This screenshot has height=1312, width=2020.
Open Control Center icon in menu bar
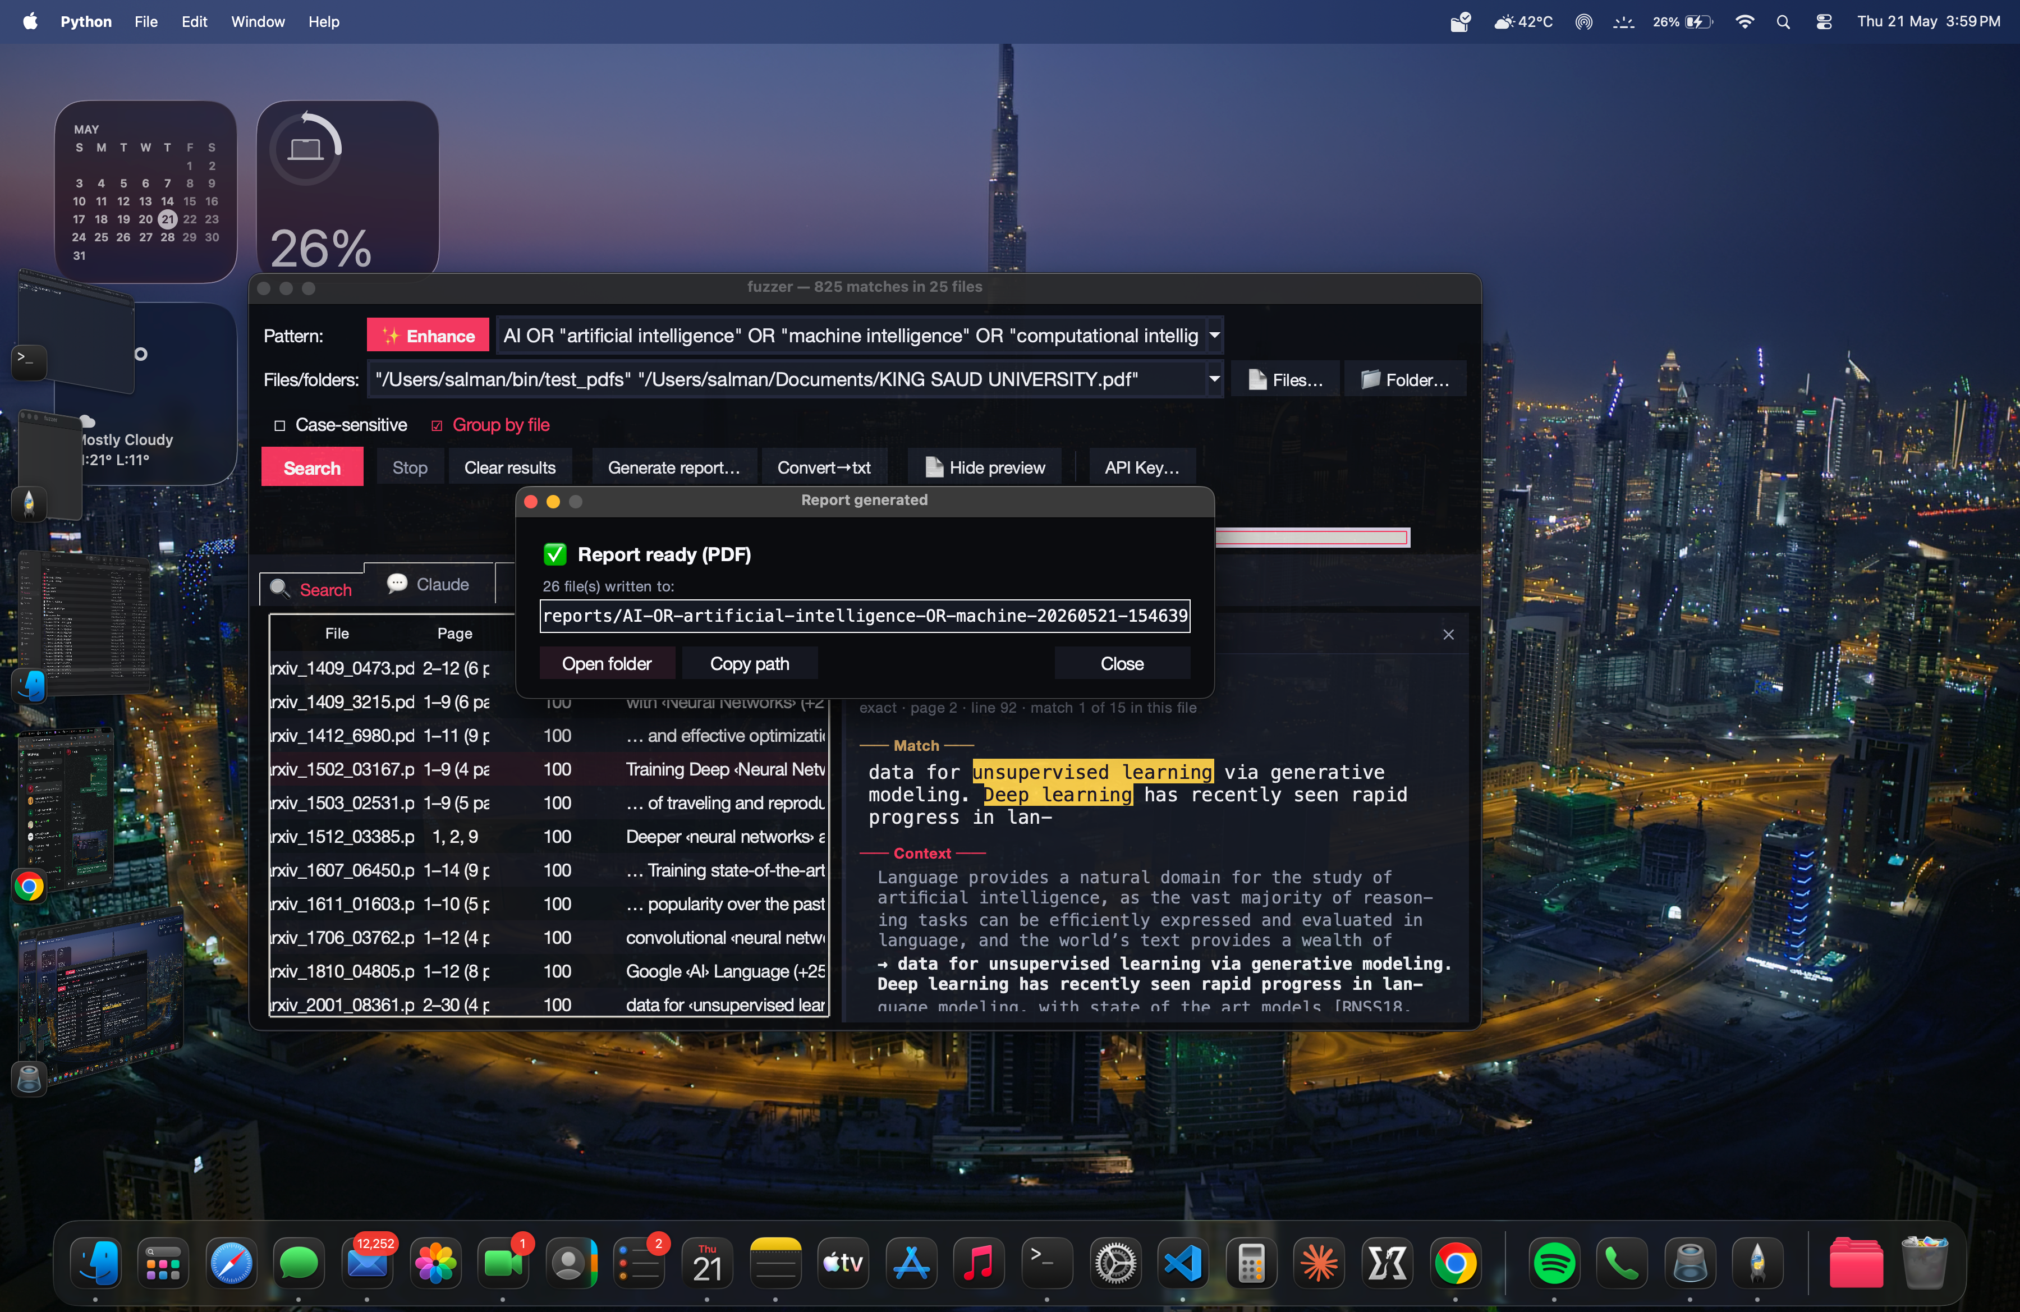[x=1824, y=22]
